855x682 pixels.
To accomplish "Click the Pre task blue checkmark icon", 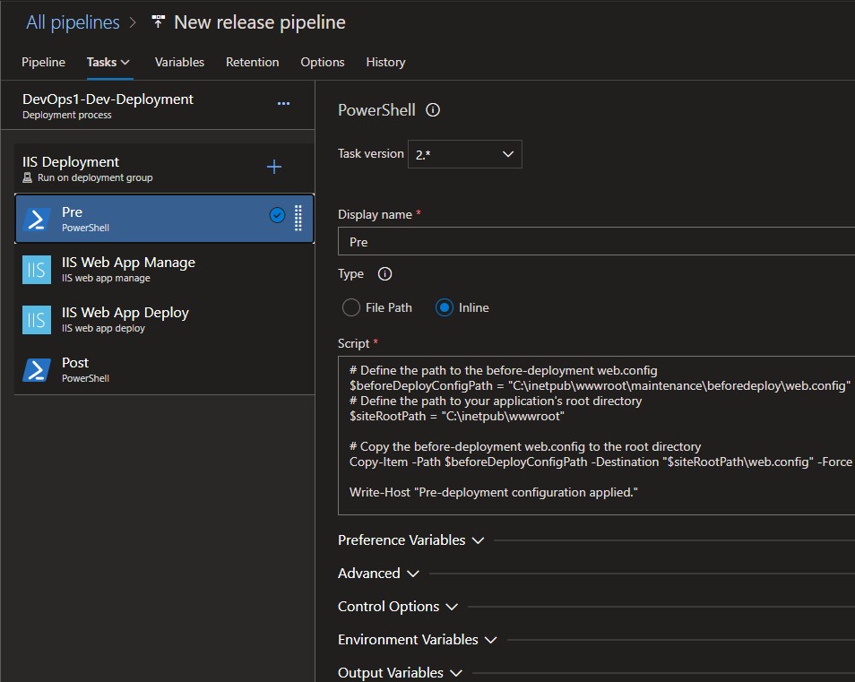I will [x=277, y=215].
